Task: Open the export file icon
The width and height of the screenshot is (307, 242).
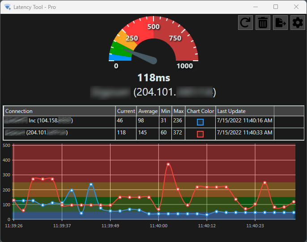Action: (280, 23)
